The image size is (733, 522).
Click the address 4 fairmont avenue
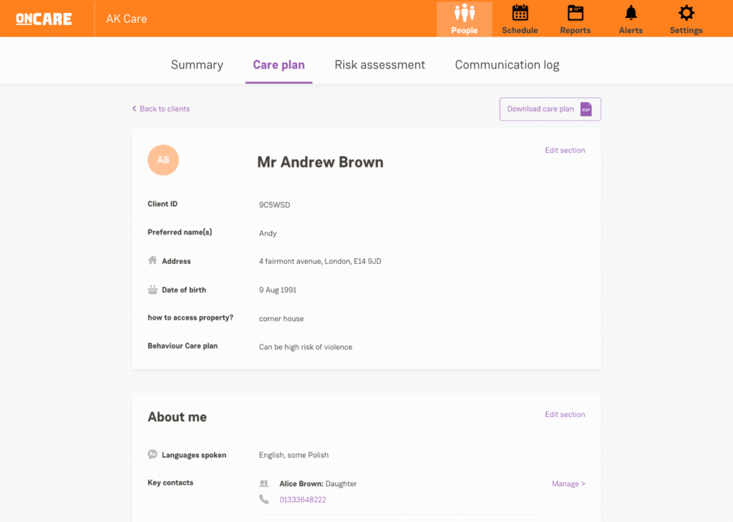coord(320,262)
